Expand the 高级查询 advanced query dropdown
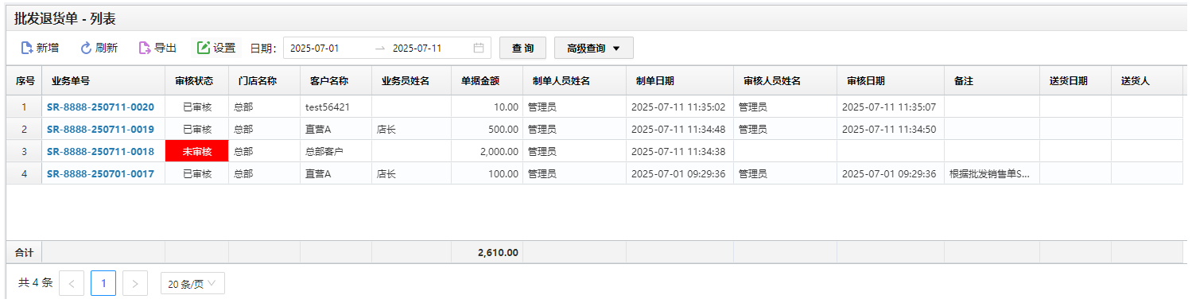Viewport: 1192px width, 303px height. (x=594, y=48)
